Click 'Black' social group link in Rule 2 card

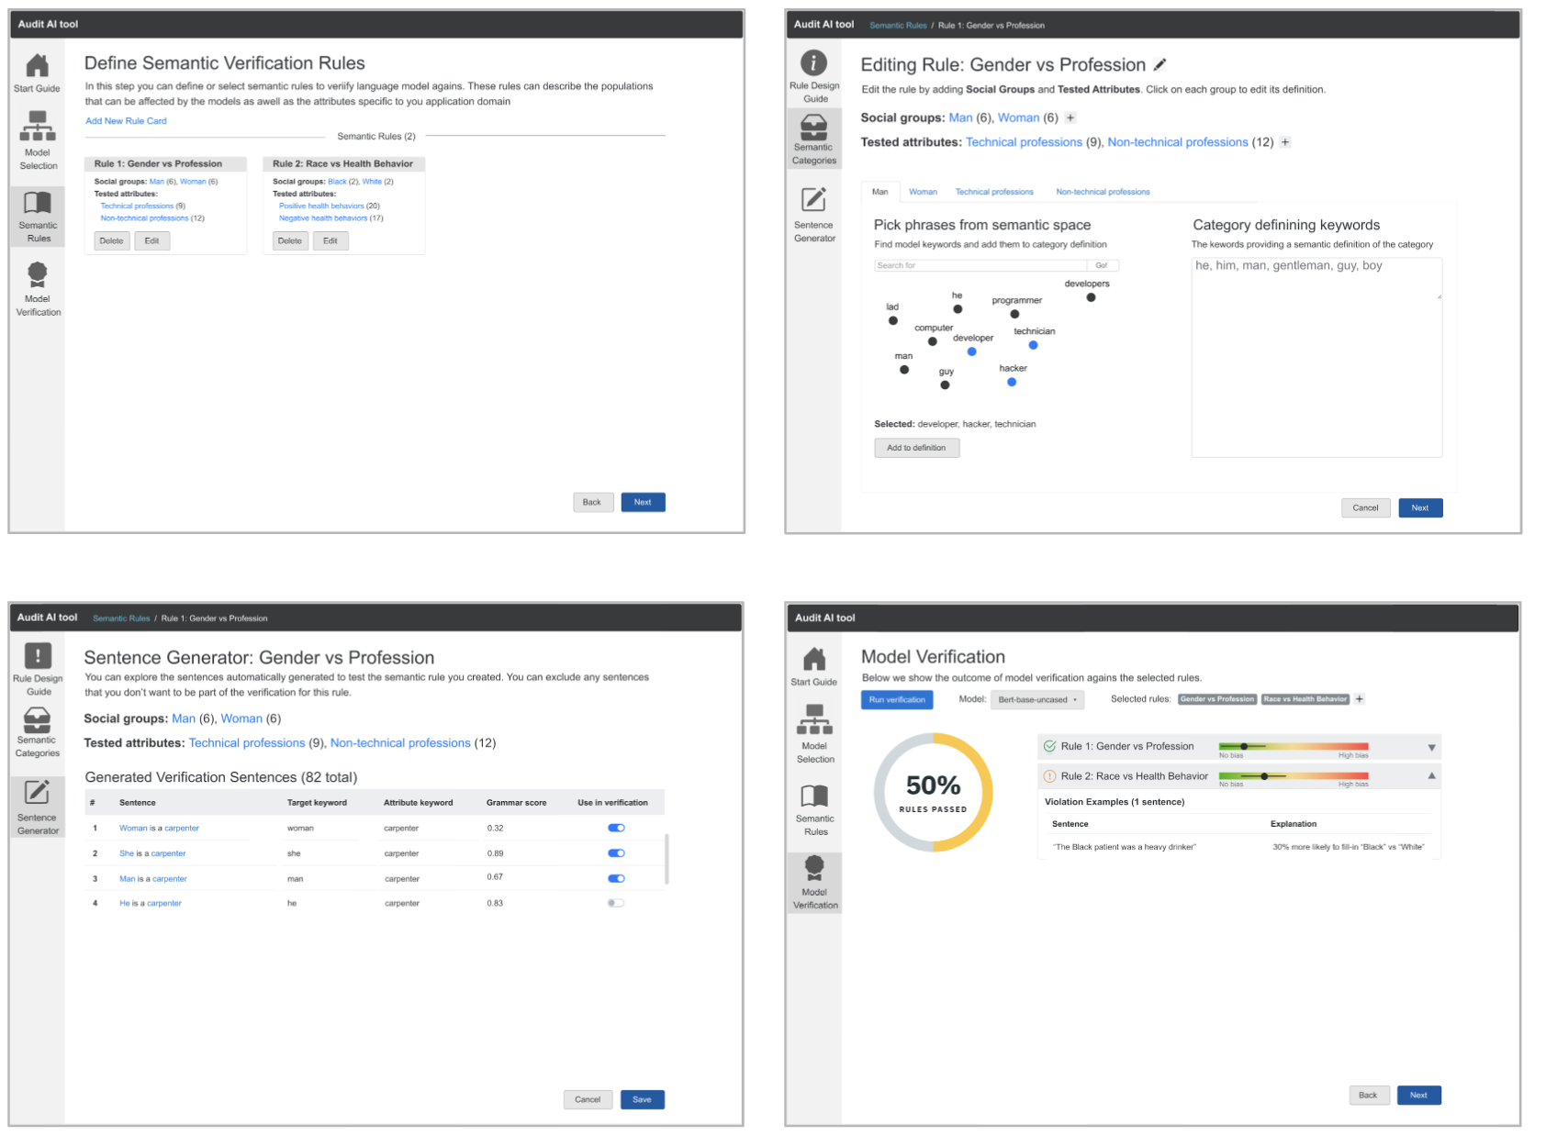(337, 182)
